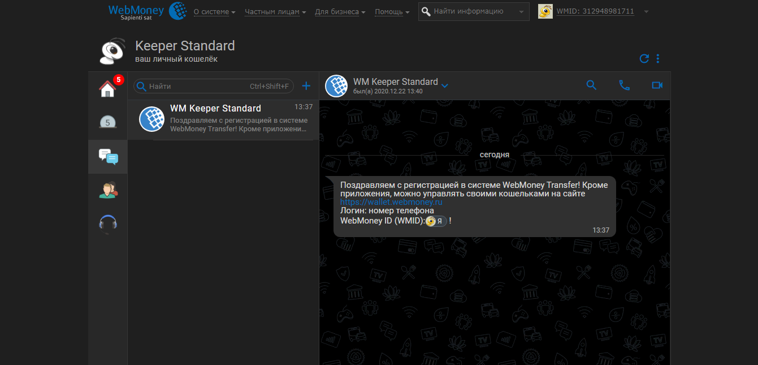Open the wallets coin sidebar icon
The image size is (758, 365).
coord(108,121)
